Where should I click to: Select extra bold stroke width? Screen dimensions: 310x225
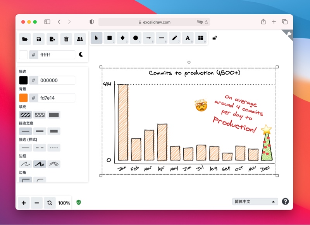click(x=54, y=131)
